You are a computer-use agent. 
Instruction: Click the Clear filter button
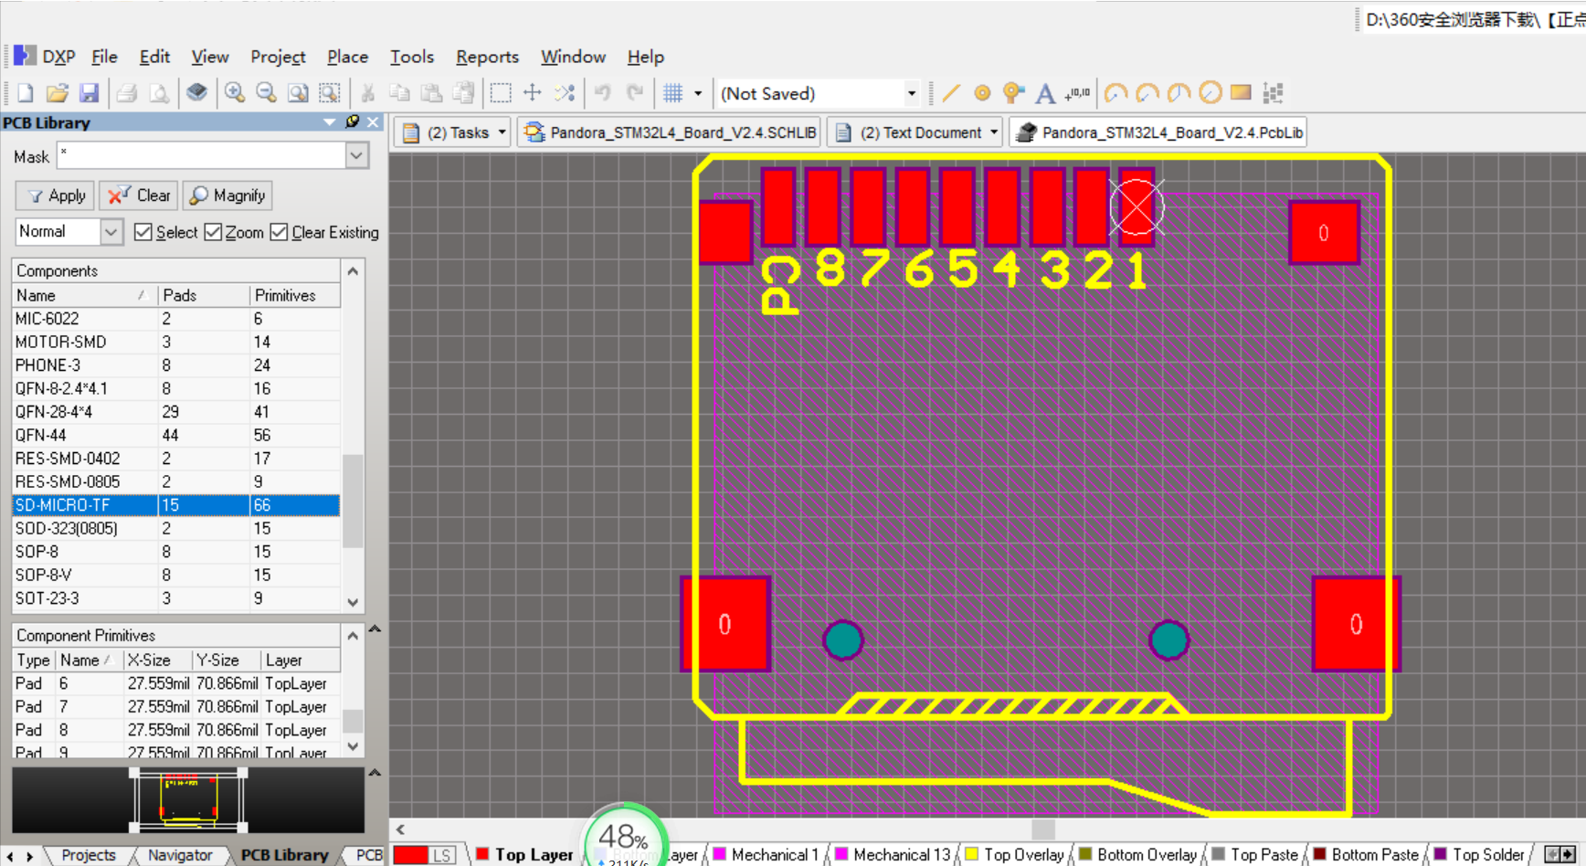tap(139, 195)
